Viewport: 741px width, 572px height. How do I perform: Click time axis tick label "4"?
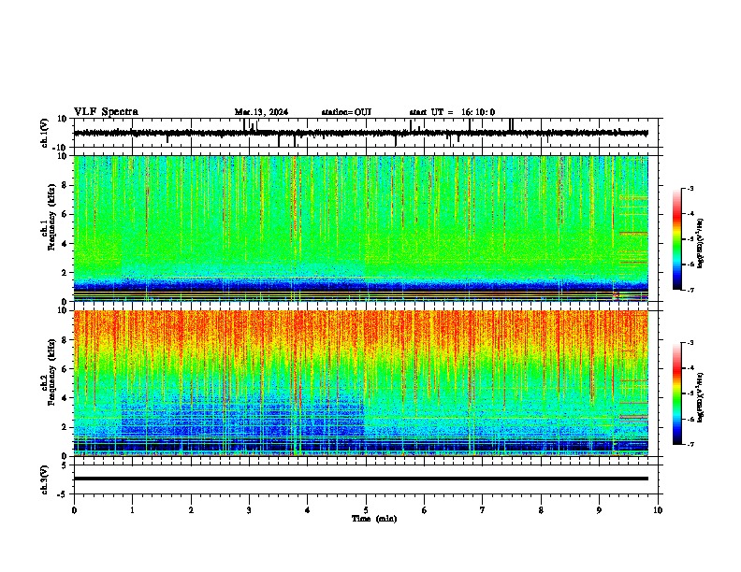(308, 510)
